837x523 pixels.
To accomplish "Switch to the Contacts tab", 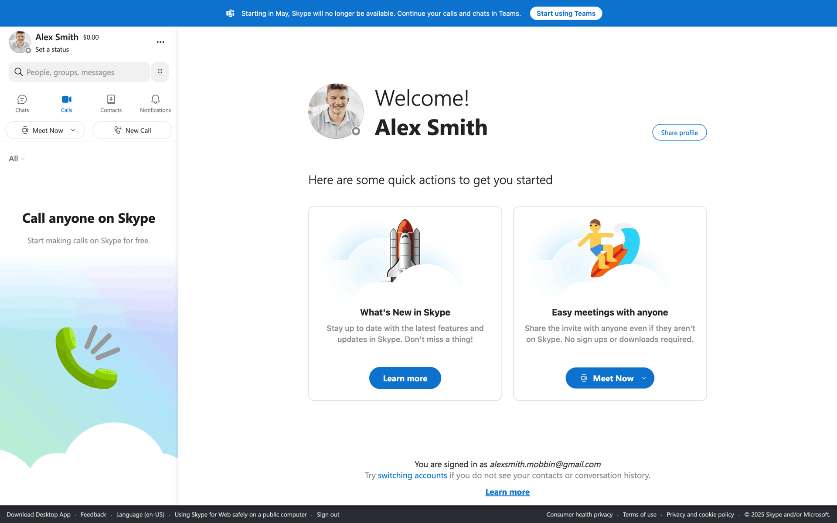I will click(x=111, y=104).
